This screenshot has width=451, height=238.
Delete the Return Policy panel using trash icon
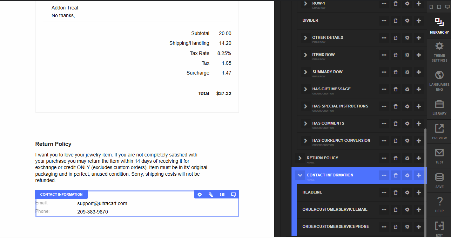click(x=396, y=158)
